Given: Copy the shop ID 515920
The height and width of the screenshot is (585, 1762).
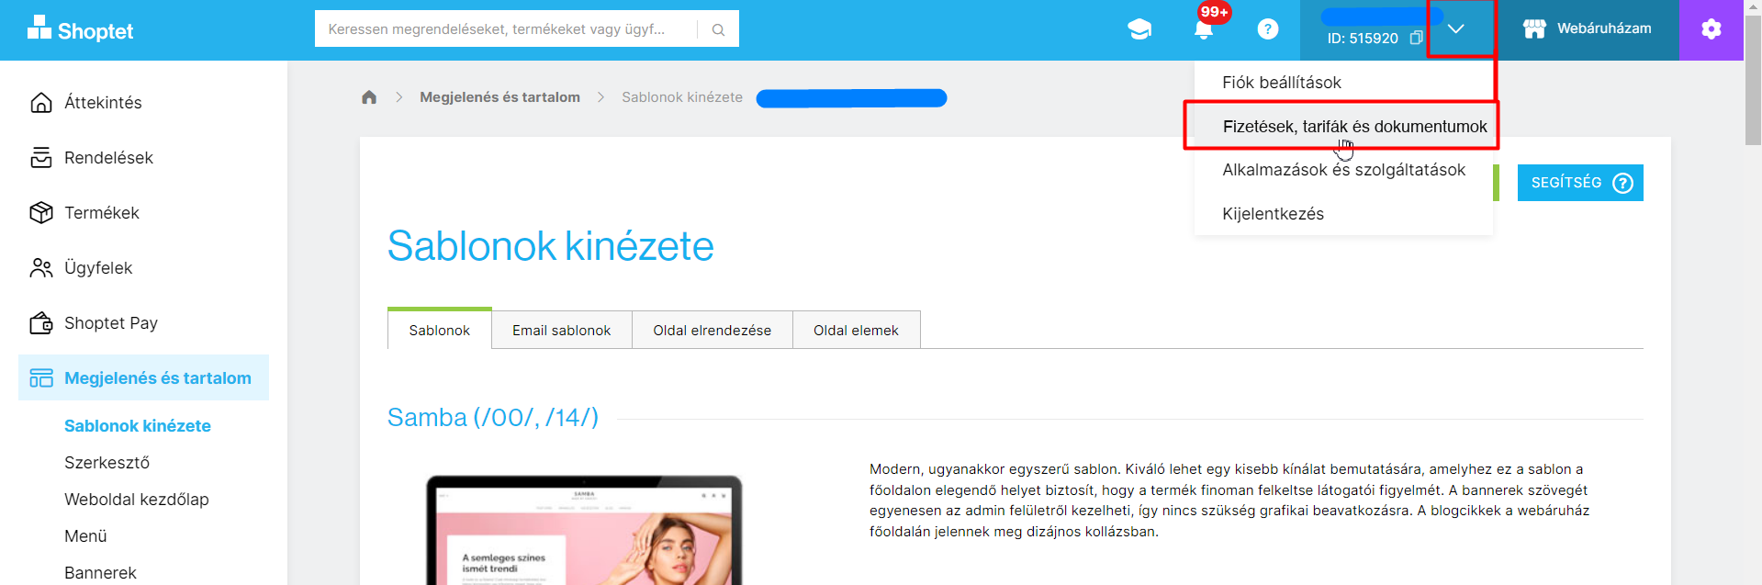Looking at the screenshot, I should click(x=1417, y=38).
